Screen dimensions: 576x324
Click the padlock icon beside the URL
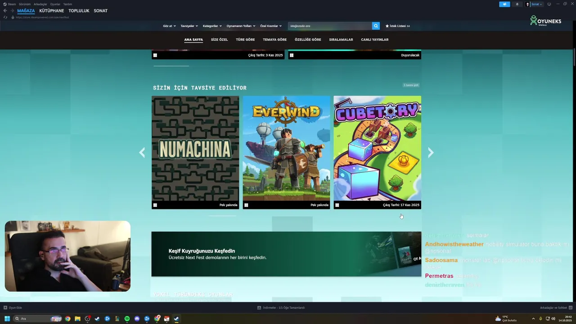13,17
